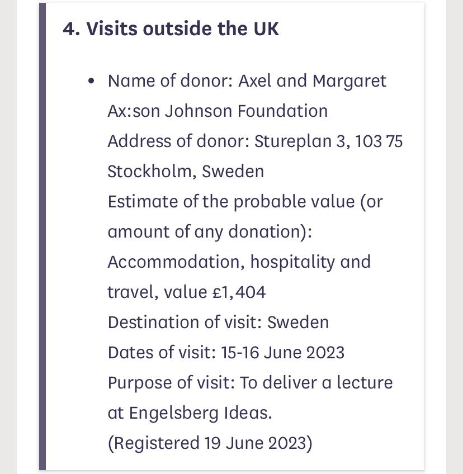Click the 'Purpose of visit: To deliver a lecture' line

point(251,383)
